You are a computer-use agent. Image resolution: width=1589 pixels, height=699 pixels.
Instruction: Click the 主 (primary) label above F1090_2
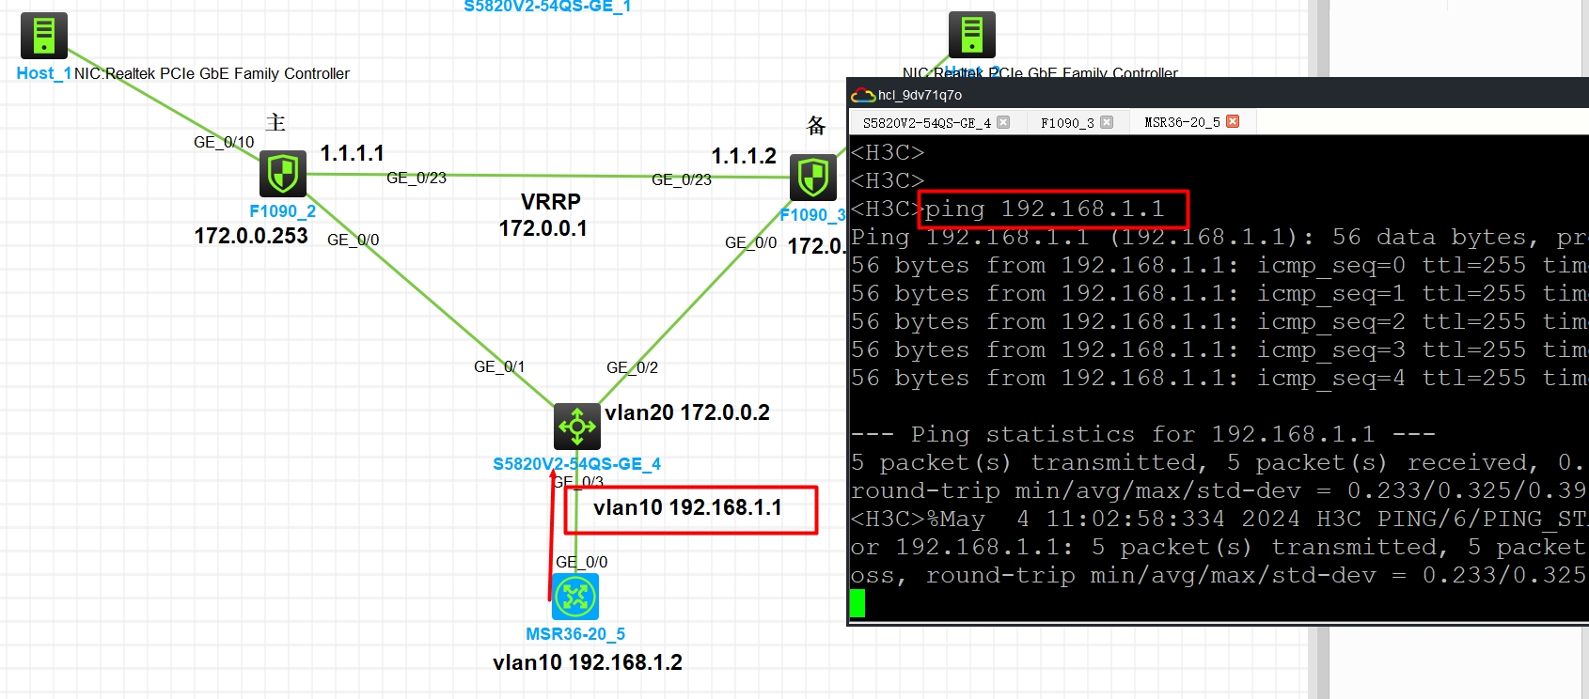tap(275, 122)
